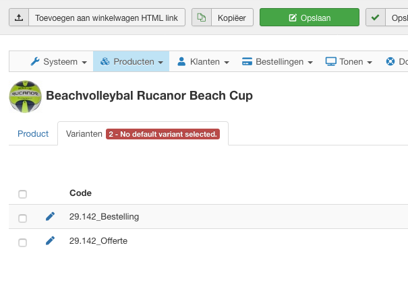
Task: Open the Bestellingen menu
Action: 277,61
